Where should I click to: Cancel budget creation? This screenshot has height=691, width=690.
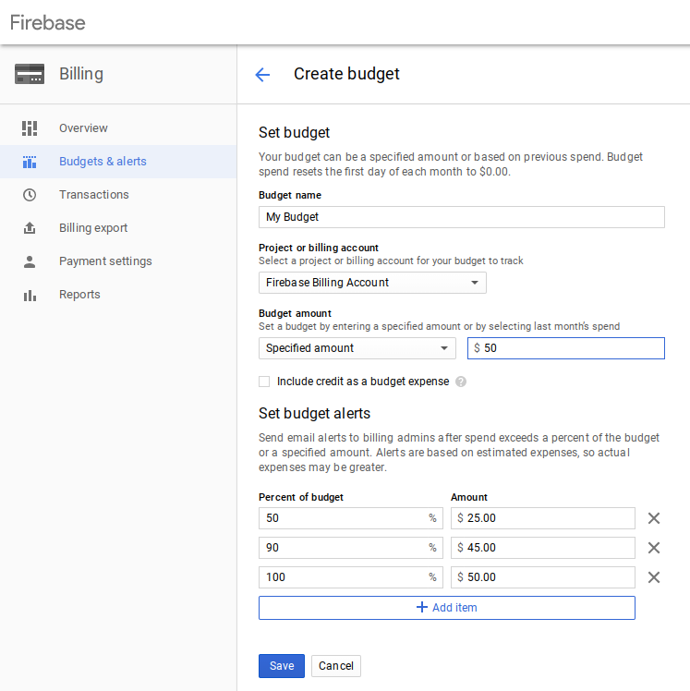click(336, 666)
